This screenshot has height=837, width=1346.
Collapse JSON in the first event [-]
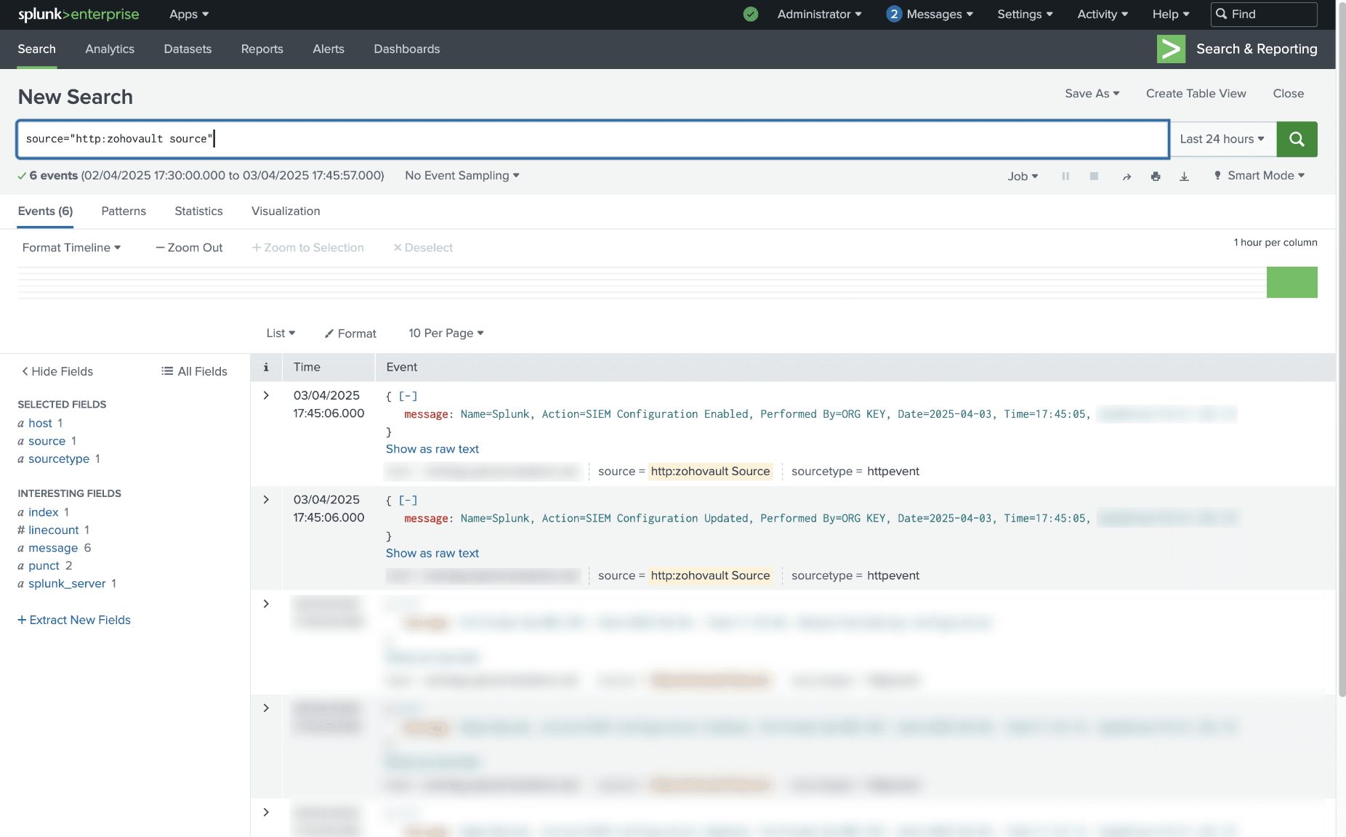[408, 396]
